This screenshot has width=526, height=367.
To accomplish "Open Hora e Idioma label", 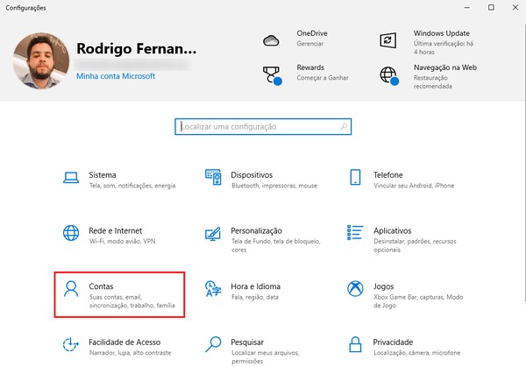I will point(256,286).
